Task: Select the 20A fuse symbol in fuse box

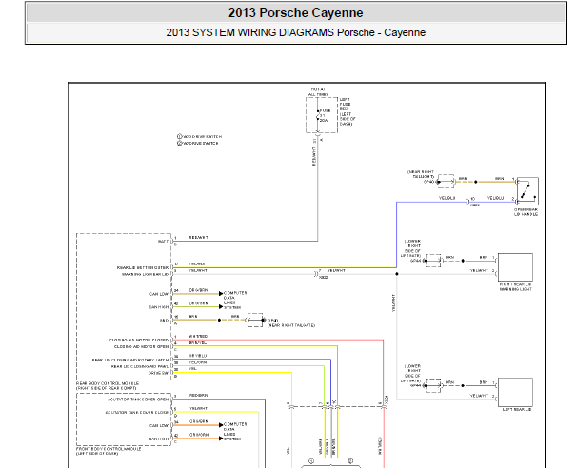Action: pos(318,115)
